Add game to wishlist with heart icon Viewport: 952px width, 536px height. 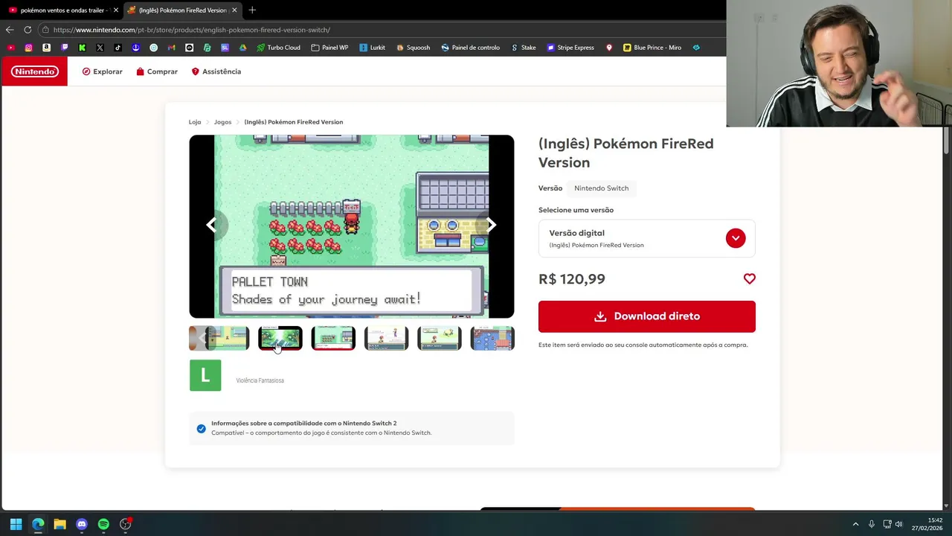click(x=749, y=278)
